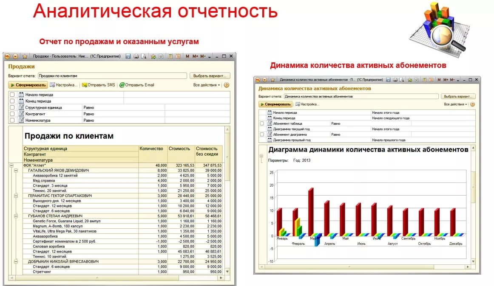Click scroll right arrow of Динамика report
This screenshot has width=494, height=286.
pyautogui.click(x=468, y=267)
